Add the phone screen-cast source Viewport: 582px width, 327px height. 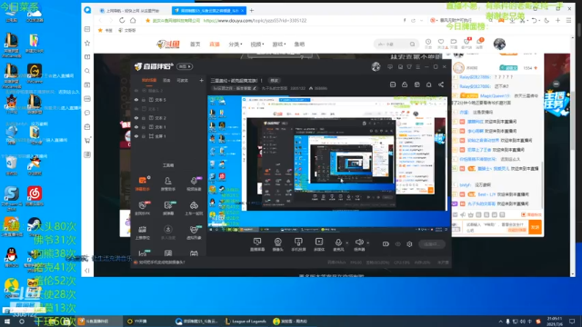coord(298,244)
